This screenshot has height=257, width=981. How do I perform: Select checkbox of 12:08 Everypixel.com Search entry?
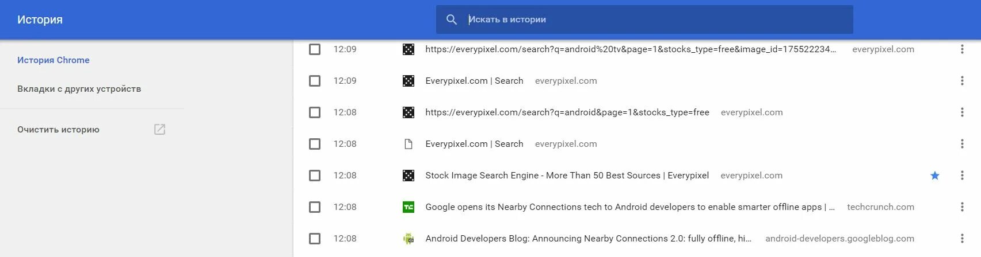pos(315,144)
